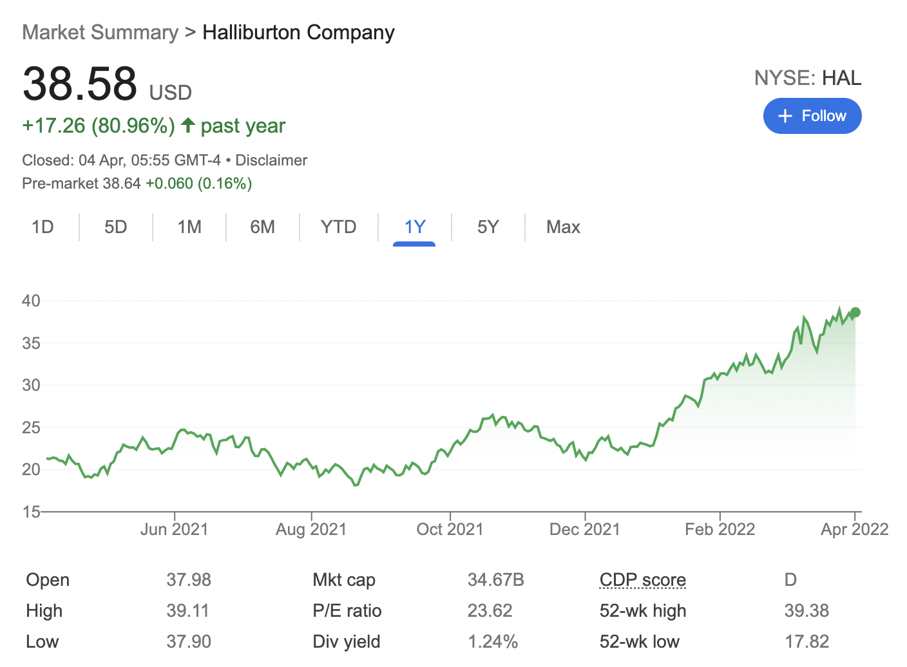Image resolution: width=907 pixels, height=667 pixels.
Task: Click the NYSE: HAL ticker label
Action: [808, 78]
